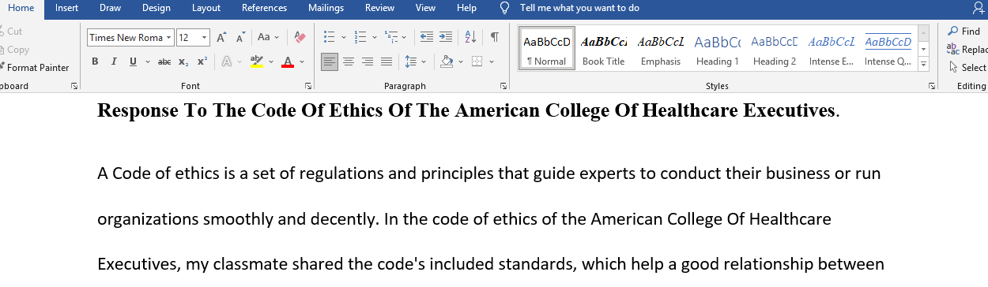Screen dimensions: 988x287
Task: Align text left
Action: tap(330, 61)
